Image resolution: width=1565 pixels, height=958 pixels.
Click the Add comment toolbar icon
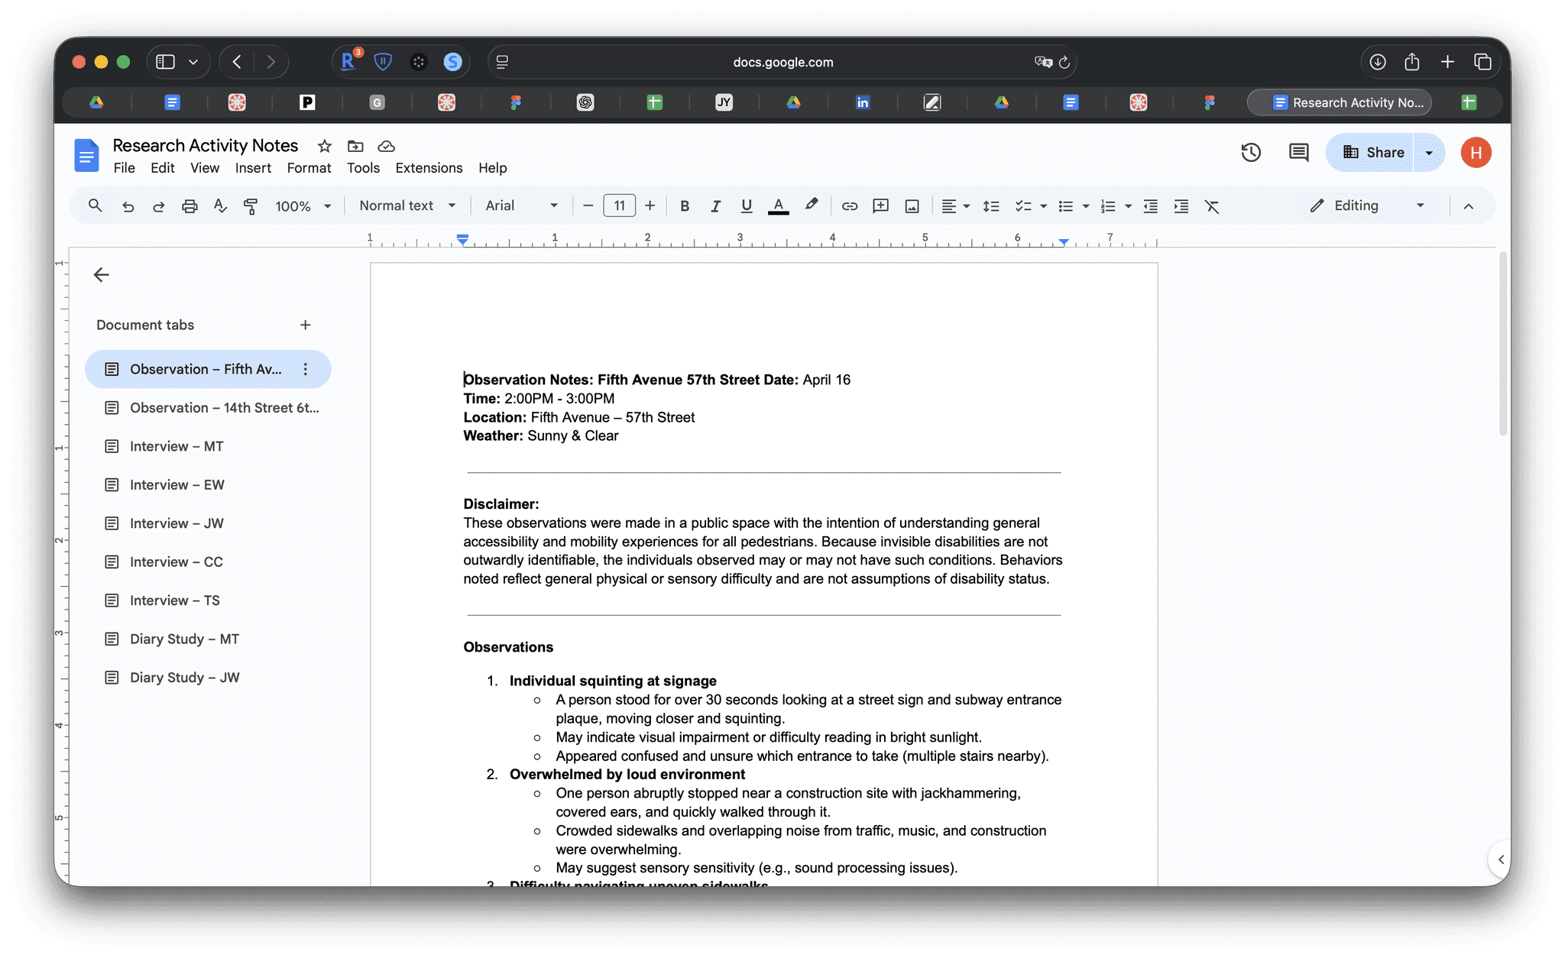880,206
